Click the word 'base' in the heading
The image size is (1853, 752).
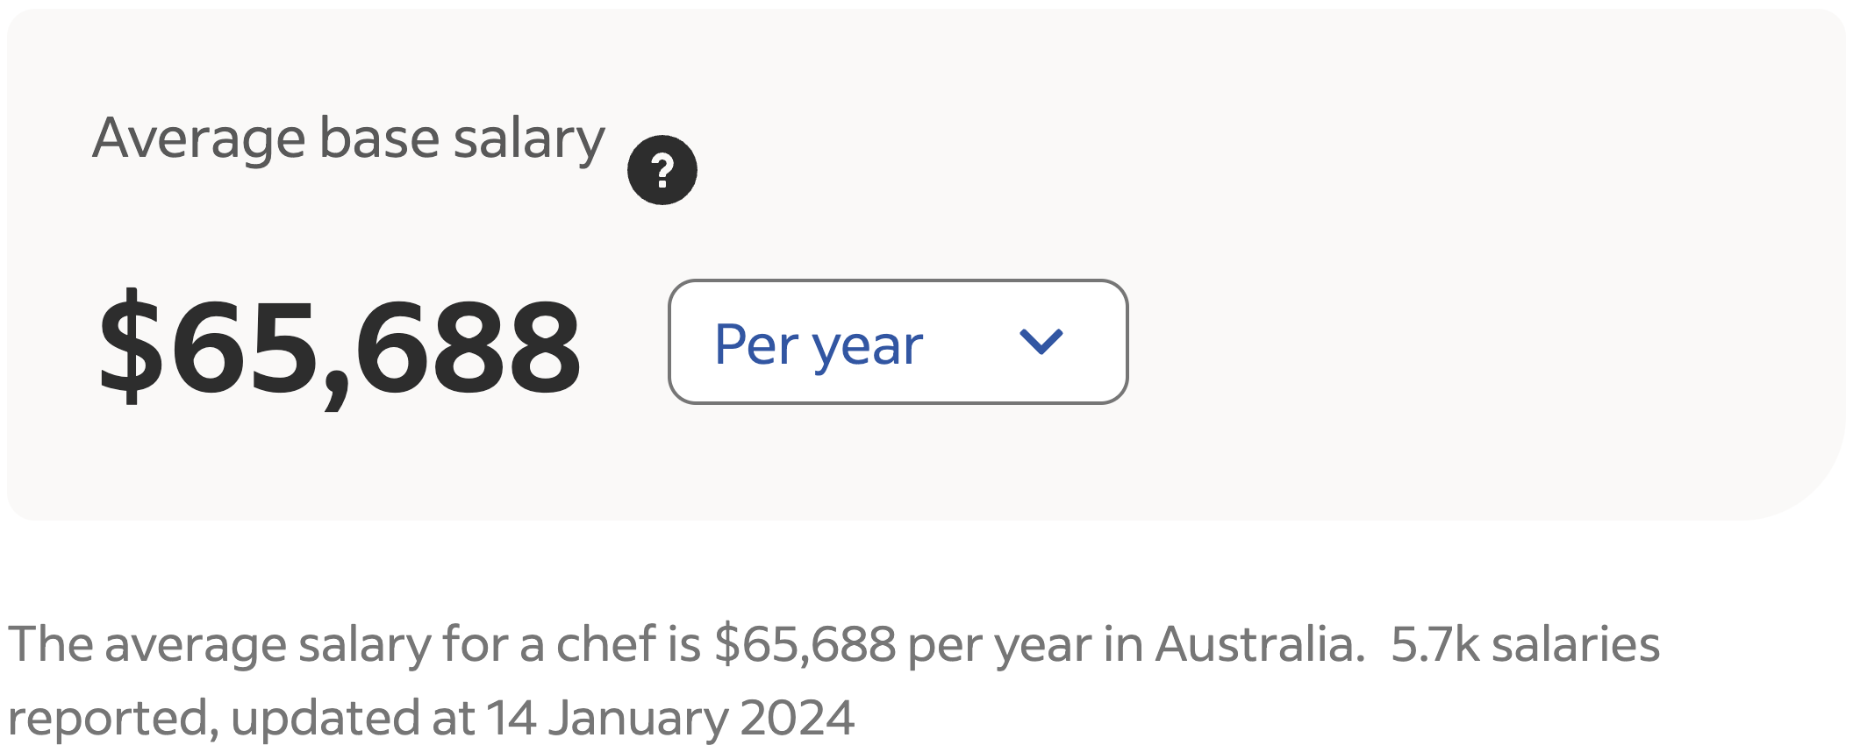[379, 138]
